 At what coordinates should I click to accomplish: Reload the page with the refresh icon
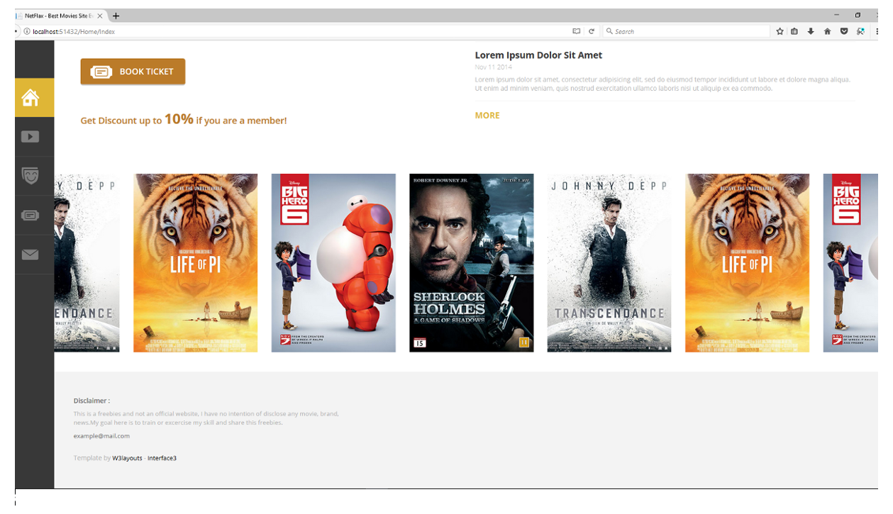tap(592, 31)
